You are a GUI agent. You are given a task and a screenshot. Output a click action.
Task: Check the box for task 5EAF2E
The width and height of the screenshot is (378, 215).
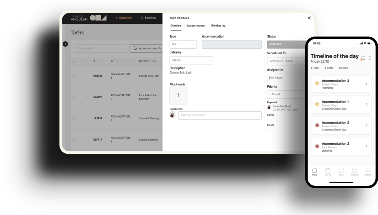tap(74, 97)
